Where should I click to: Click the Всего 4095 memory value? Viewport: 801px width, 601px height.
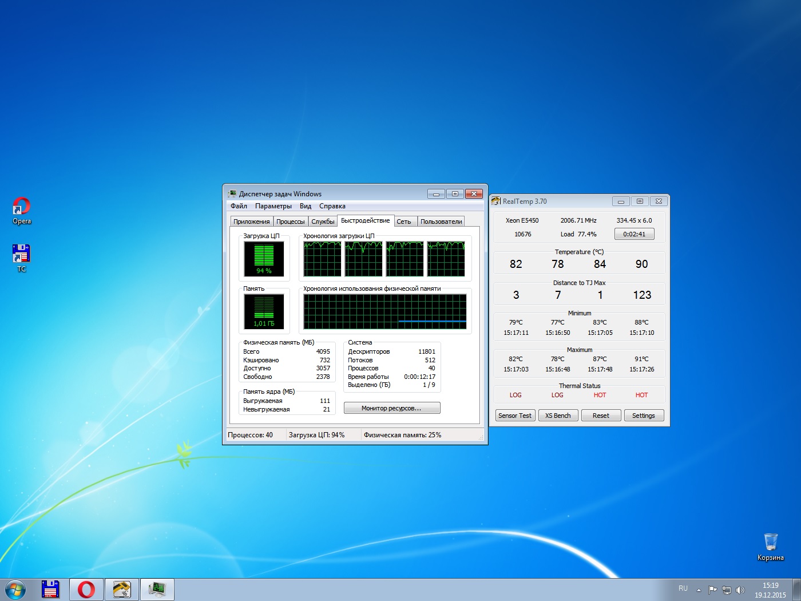coord(323,351)
